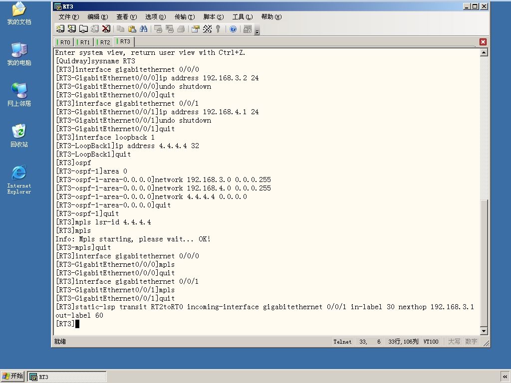Click the 'Info: Mpls starting' line

(x=133, y=239)
